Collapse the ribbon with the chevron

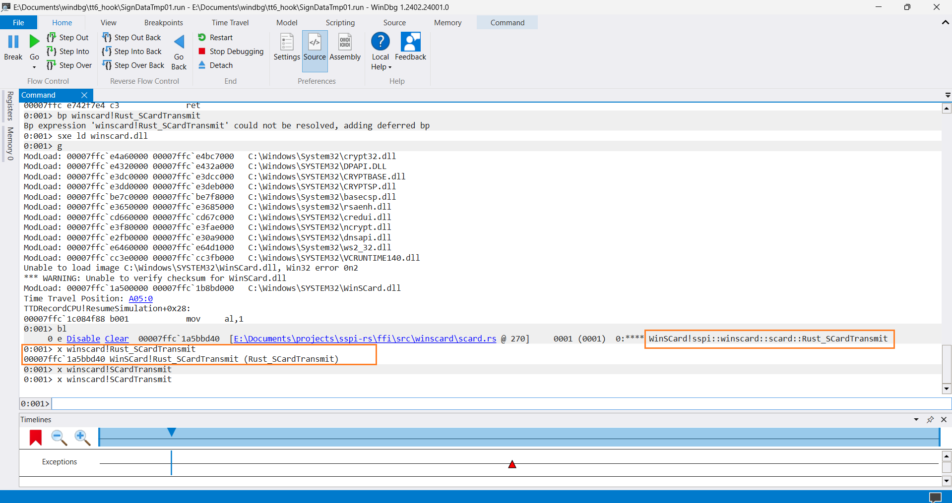(945, 23)
